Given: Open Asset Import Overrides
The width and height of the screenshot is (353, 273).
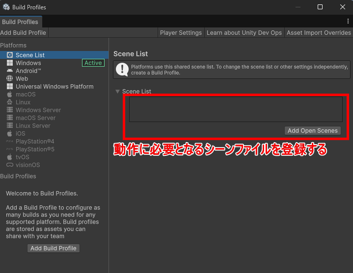Looking at the screenshot, I should (319, 32).
